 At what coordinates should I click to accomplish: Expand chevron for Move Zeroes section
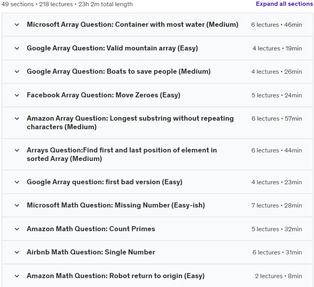(17, 95)
